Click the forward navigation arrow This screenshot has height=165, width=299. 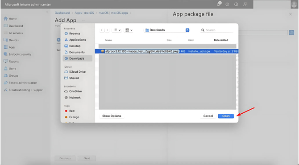(x=108, y=30)
